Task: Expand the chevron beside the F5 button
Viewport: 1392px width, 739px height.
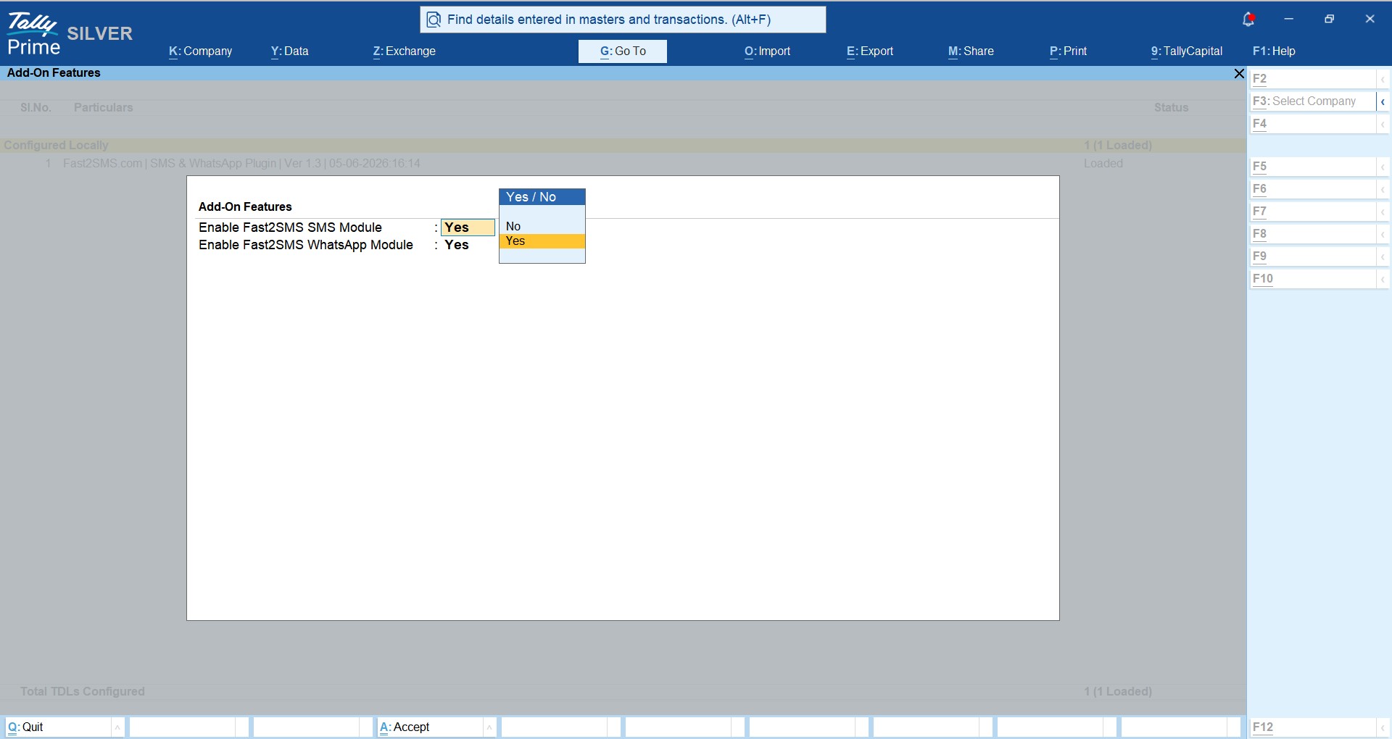Action: pos(1383,167)
